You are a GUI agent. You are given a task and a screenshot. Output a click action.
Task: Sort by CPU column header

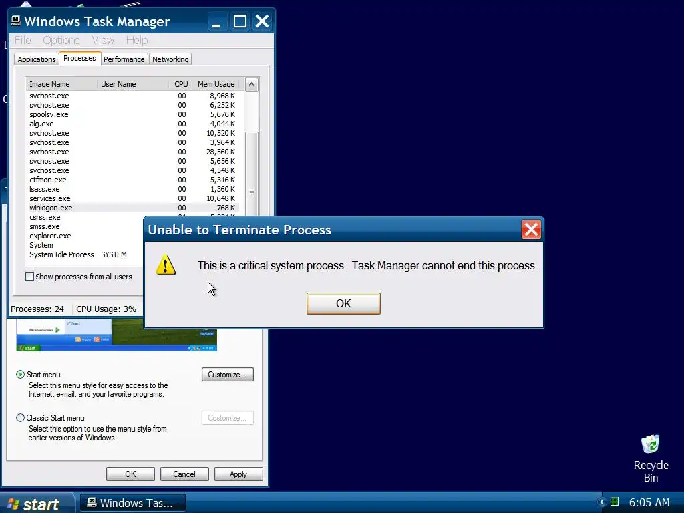pyautogui.click(x=180, y=84)
